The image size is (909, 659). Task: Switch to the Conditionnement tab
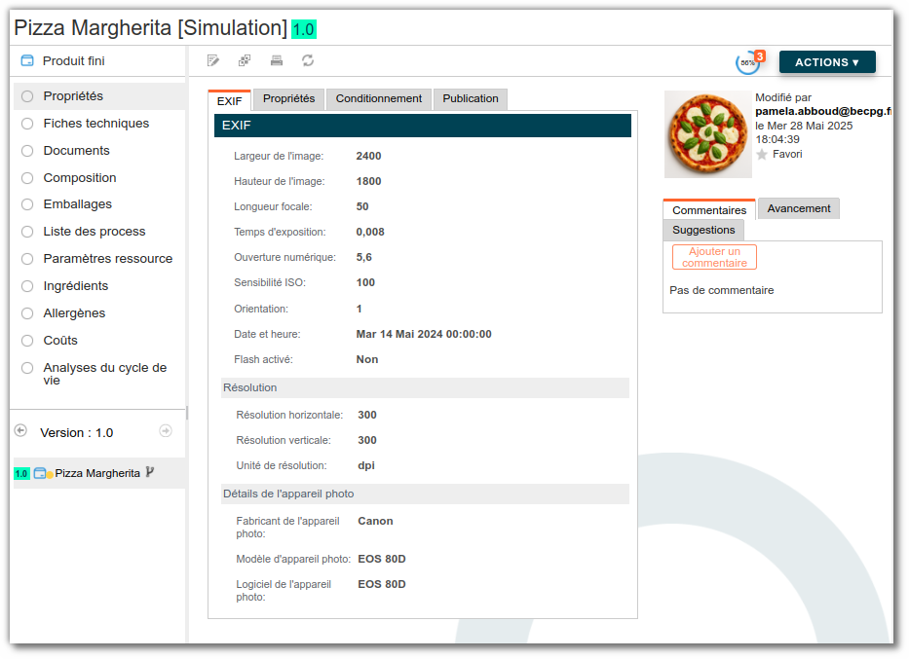click(378, 98)
